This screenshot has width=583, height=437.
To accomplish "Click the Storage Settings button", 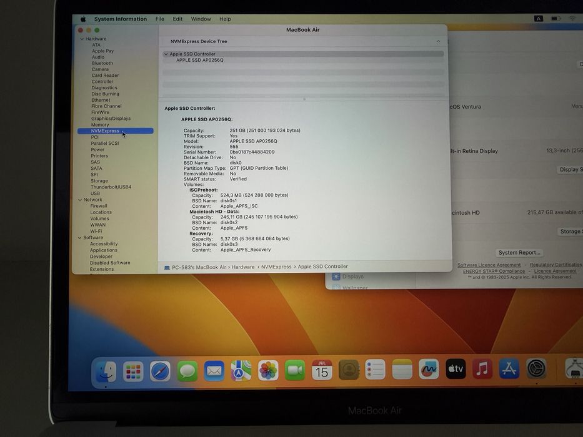I will (x=571, y=232).
